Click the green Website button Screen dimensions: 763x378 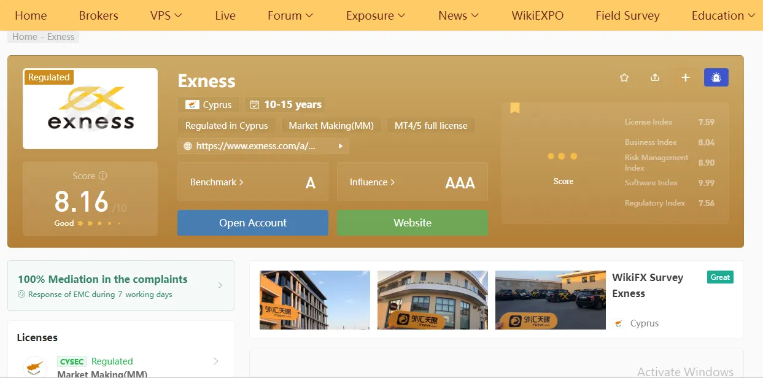click(412, 223)
